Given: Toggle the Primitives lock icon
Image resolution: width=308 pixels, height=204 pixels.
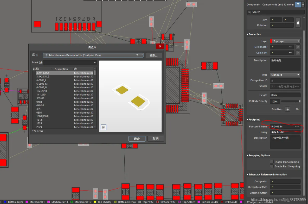Looking at the screenshot, I should click(287, 109).
